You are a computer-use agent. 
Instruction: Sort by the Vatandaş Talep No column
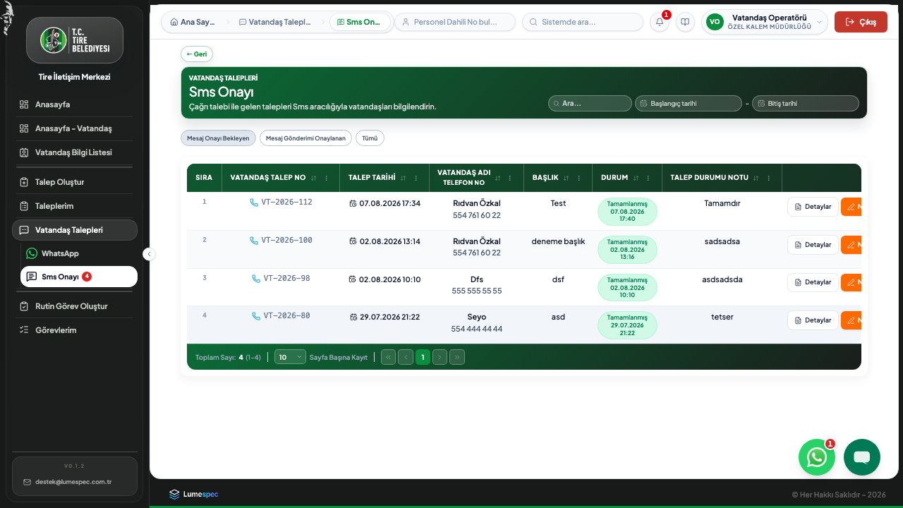point(314,178)
